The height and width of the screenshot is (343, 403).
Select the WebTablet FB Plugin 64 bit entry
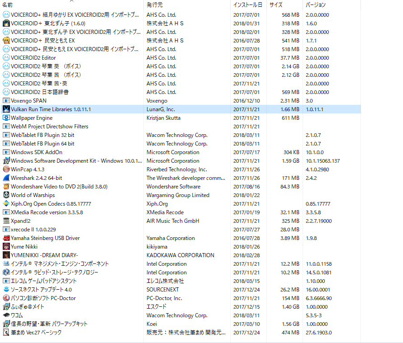(180, 144)
